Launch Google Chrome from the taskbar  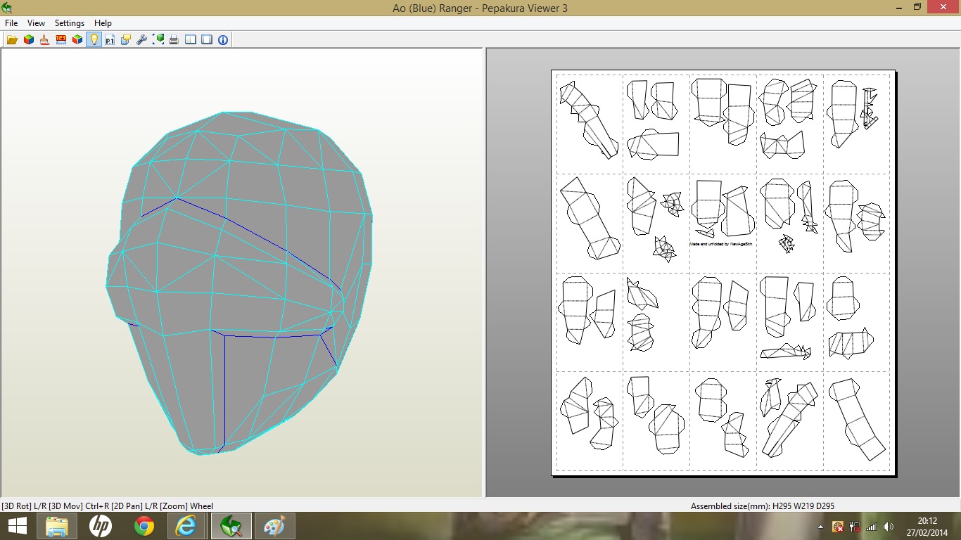point(144,526)
